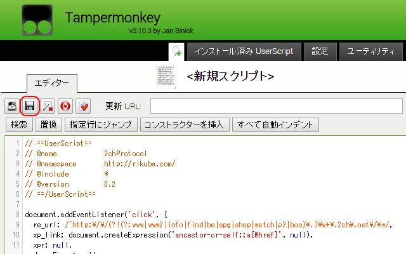Switch to the 設定 tab

tap(320, 51)
